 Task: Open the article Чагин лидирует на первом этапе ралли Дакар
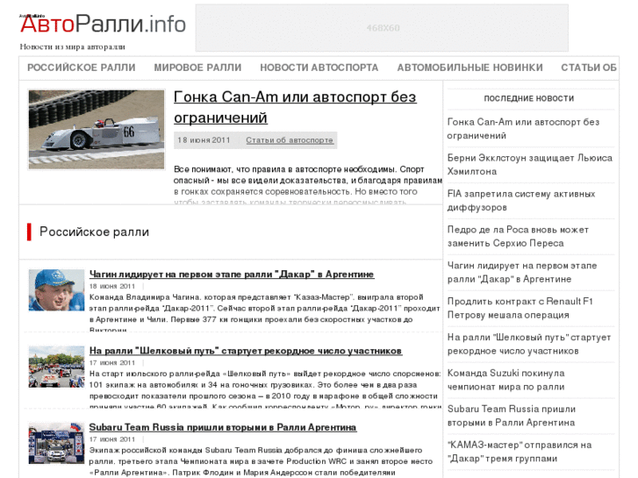click(x=232, y=275)
